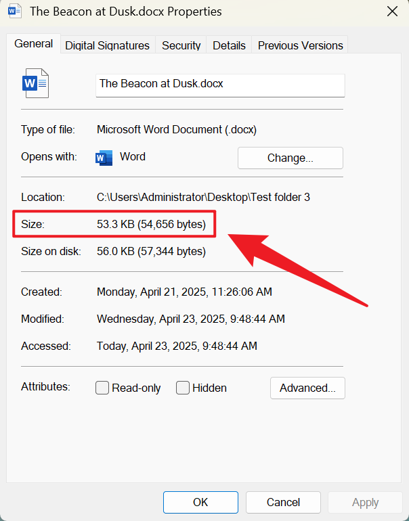Screen dimensions: 409x521
Task: Confirm with the OK button
Action: 200,502
